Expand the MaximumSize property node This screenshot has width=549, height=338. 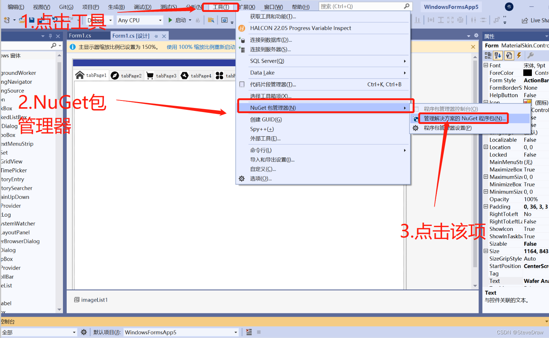point(486,177)
